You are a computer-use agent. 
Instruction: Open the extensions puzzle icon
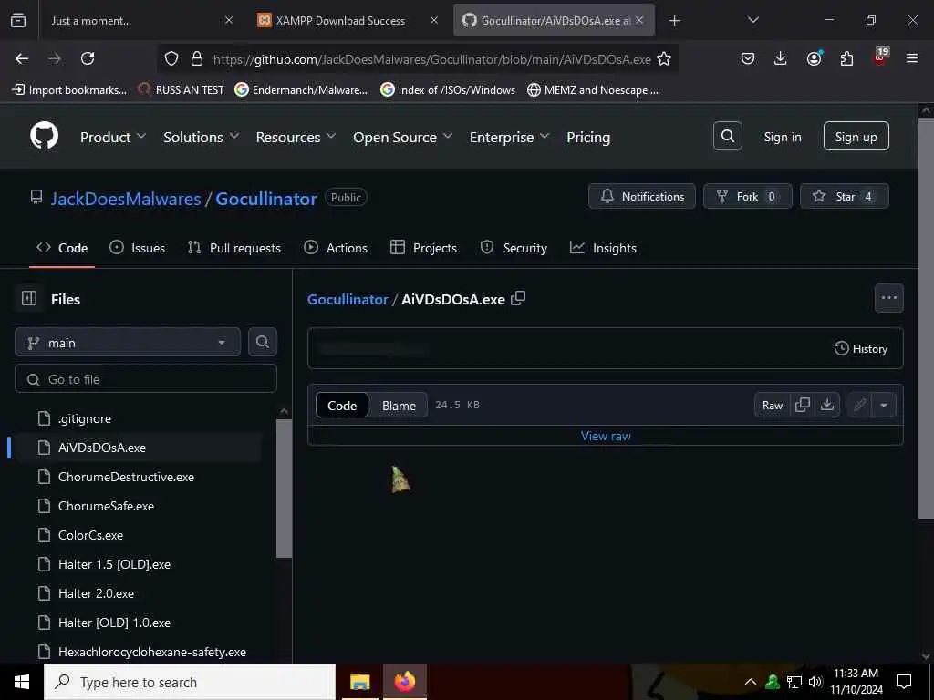click(846, 58)
